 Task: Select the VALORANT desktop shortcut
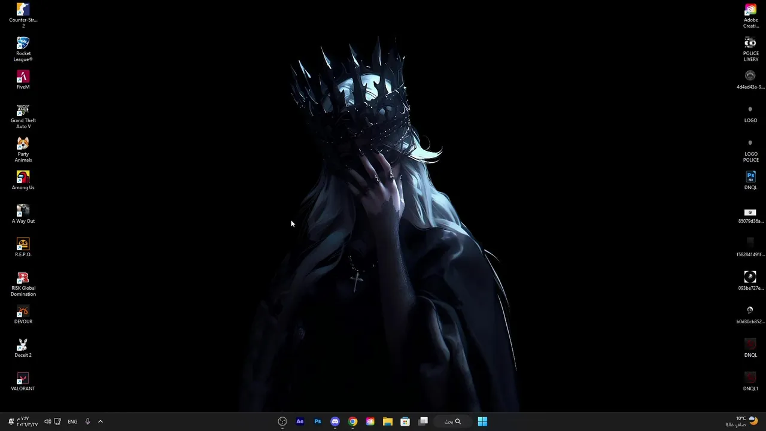point(23,382)
